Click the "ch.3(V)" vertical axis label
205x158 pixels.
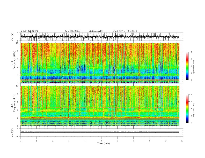pyautogui.click(x=12, y=132)
